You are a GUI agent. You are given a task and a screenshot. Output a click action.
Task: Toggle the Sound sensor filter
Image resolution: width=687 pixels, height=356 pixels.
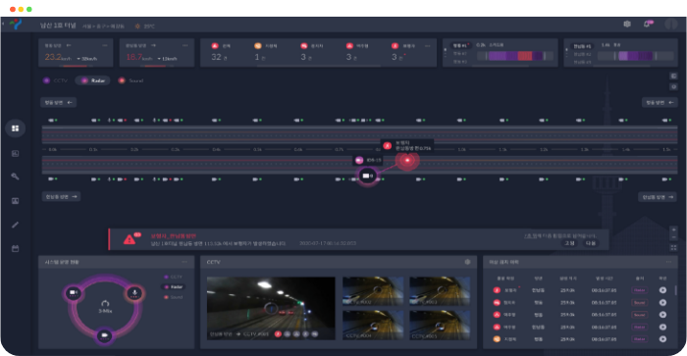131,80
